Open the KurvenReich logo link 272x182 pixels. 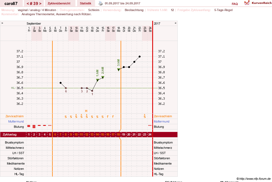pos(258,3)
